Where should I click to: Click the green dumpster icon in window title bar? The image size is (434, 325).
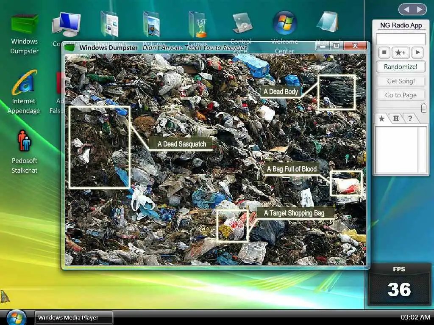tap(70, 48)
